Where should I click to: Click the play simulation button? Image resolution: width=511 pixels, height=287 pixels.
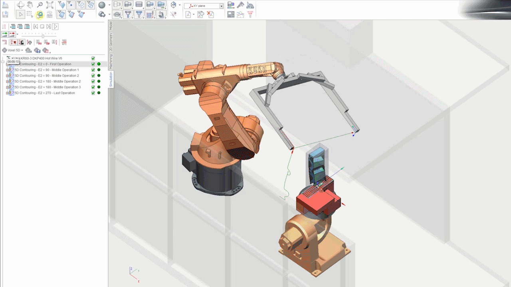pos(55,26)
